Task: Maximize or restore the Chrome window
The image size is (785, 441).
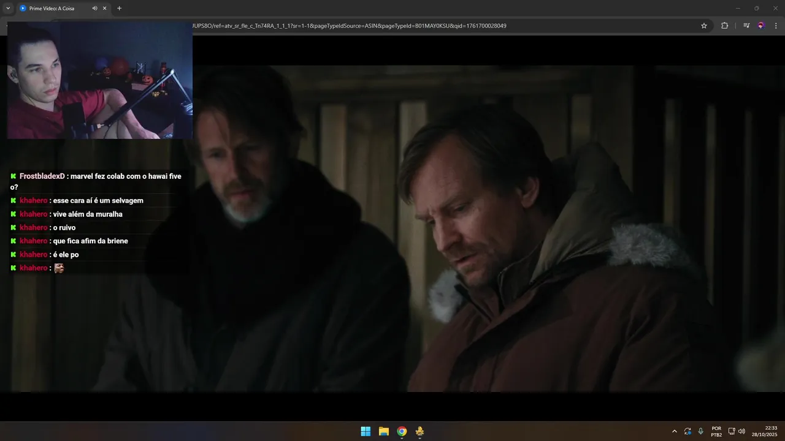Action: point(756,9)
